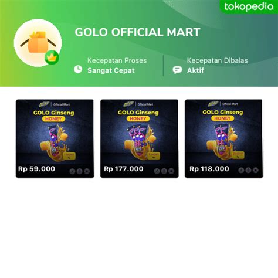Click the middle round icon on Rp 177.000 card
278x278 pixels.
[x=164, y=171]
